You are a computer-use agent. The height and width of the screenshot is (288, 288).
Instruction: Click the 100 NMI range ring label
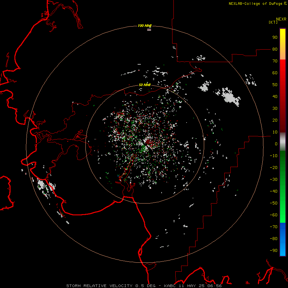tap(145, 26)
